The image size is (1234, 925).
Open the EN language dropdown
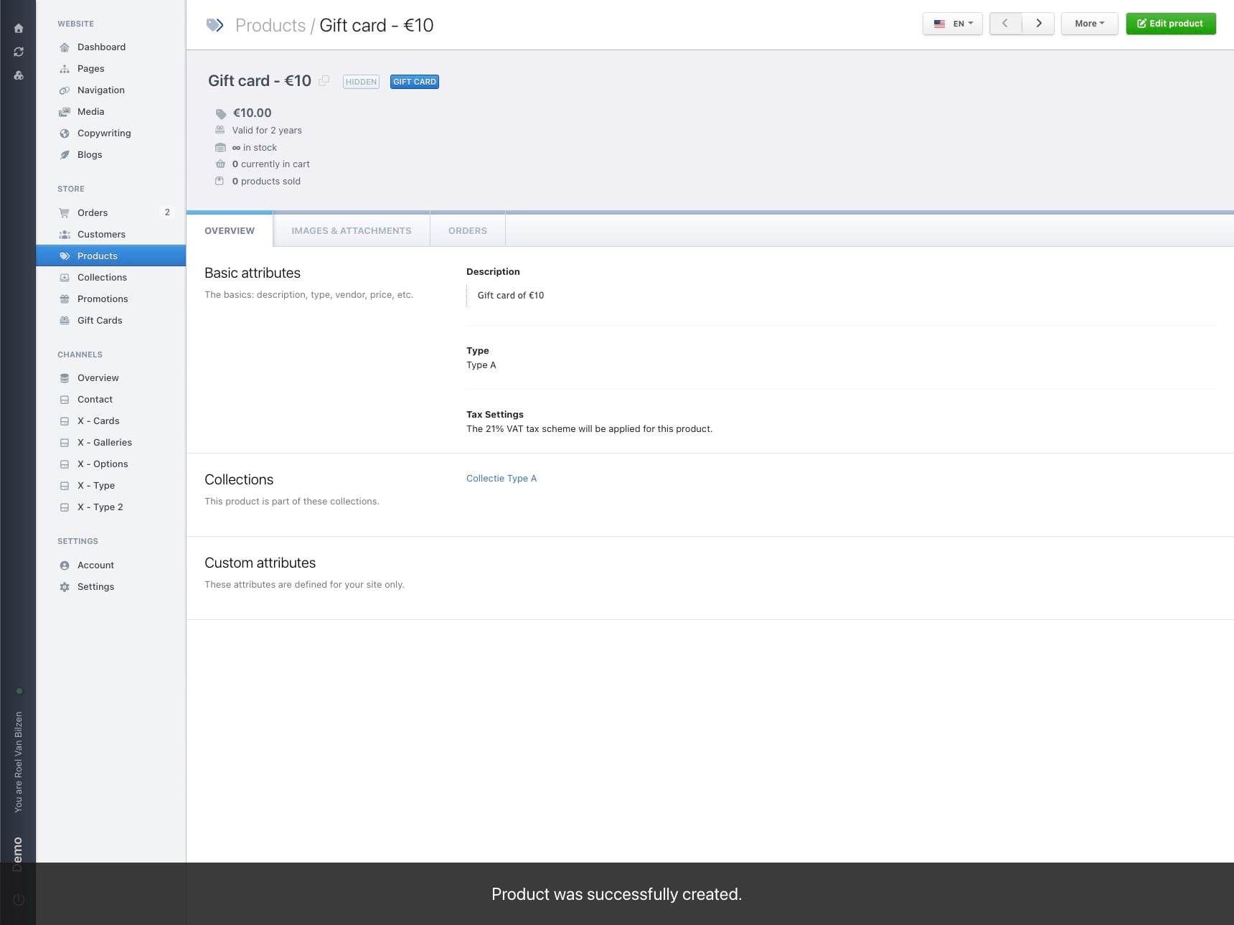(x=953, y=24)
